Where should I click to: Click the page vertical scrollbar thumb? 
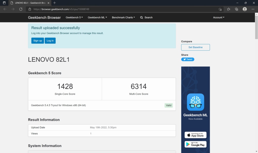coord(256,27)
